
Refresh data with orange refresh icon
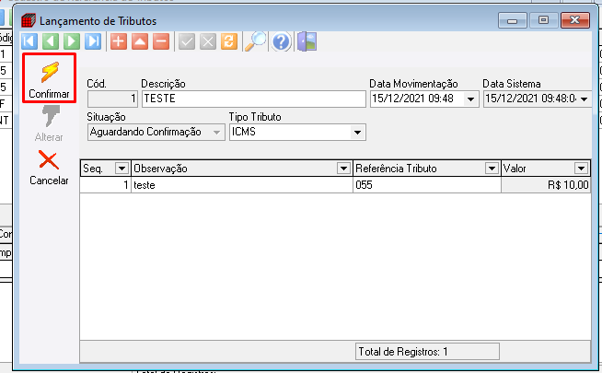pyautogui.click(x=229, y=41)
